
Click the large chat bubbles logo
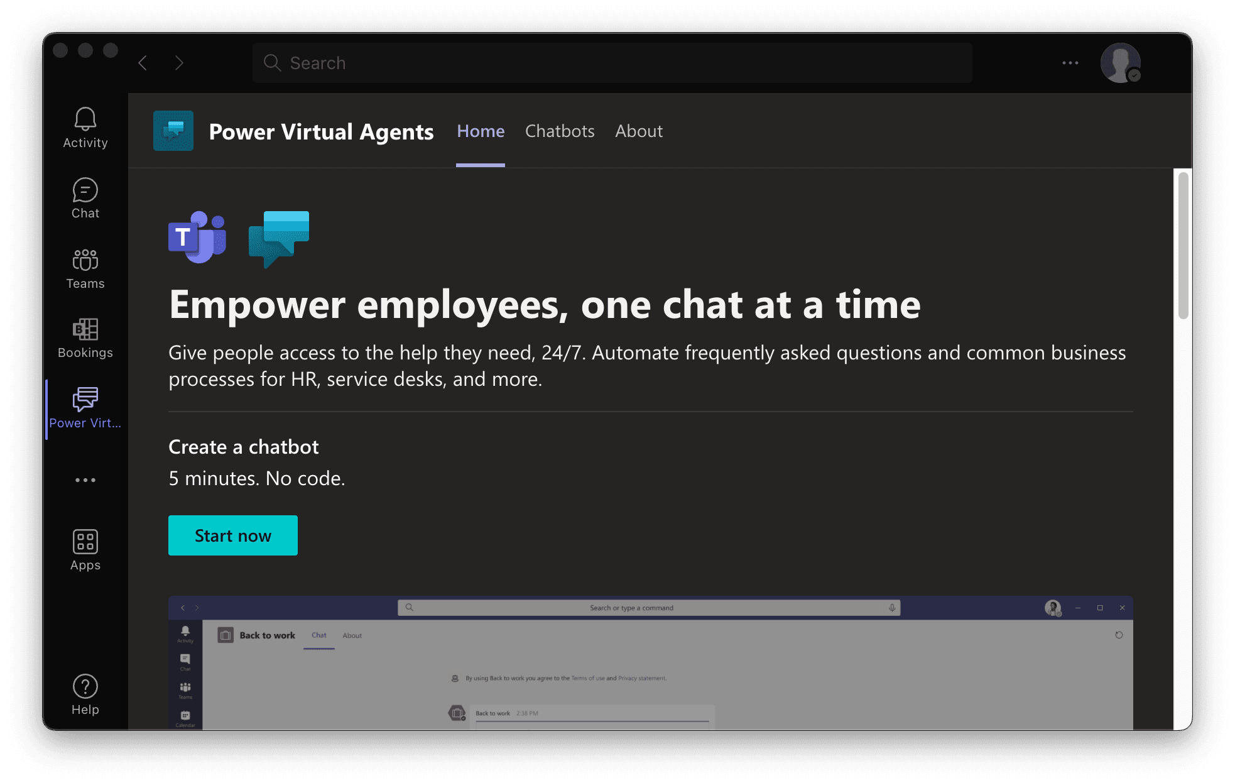279,239
